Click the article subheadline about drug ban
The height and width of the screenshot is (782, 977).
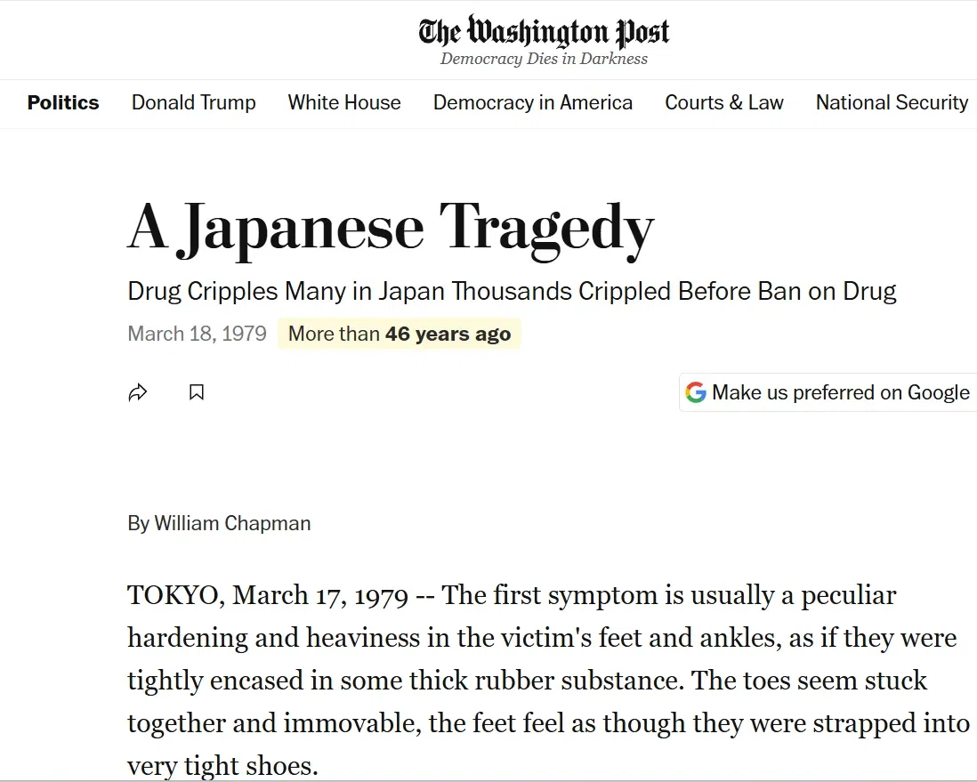coord(512,292)
